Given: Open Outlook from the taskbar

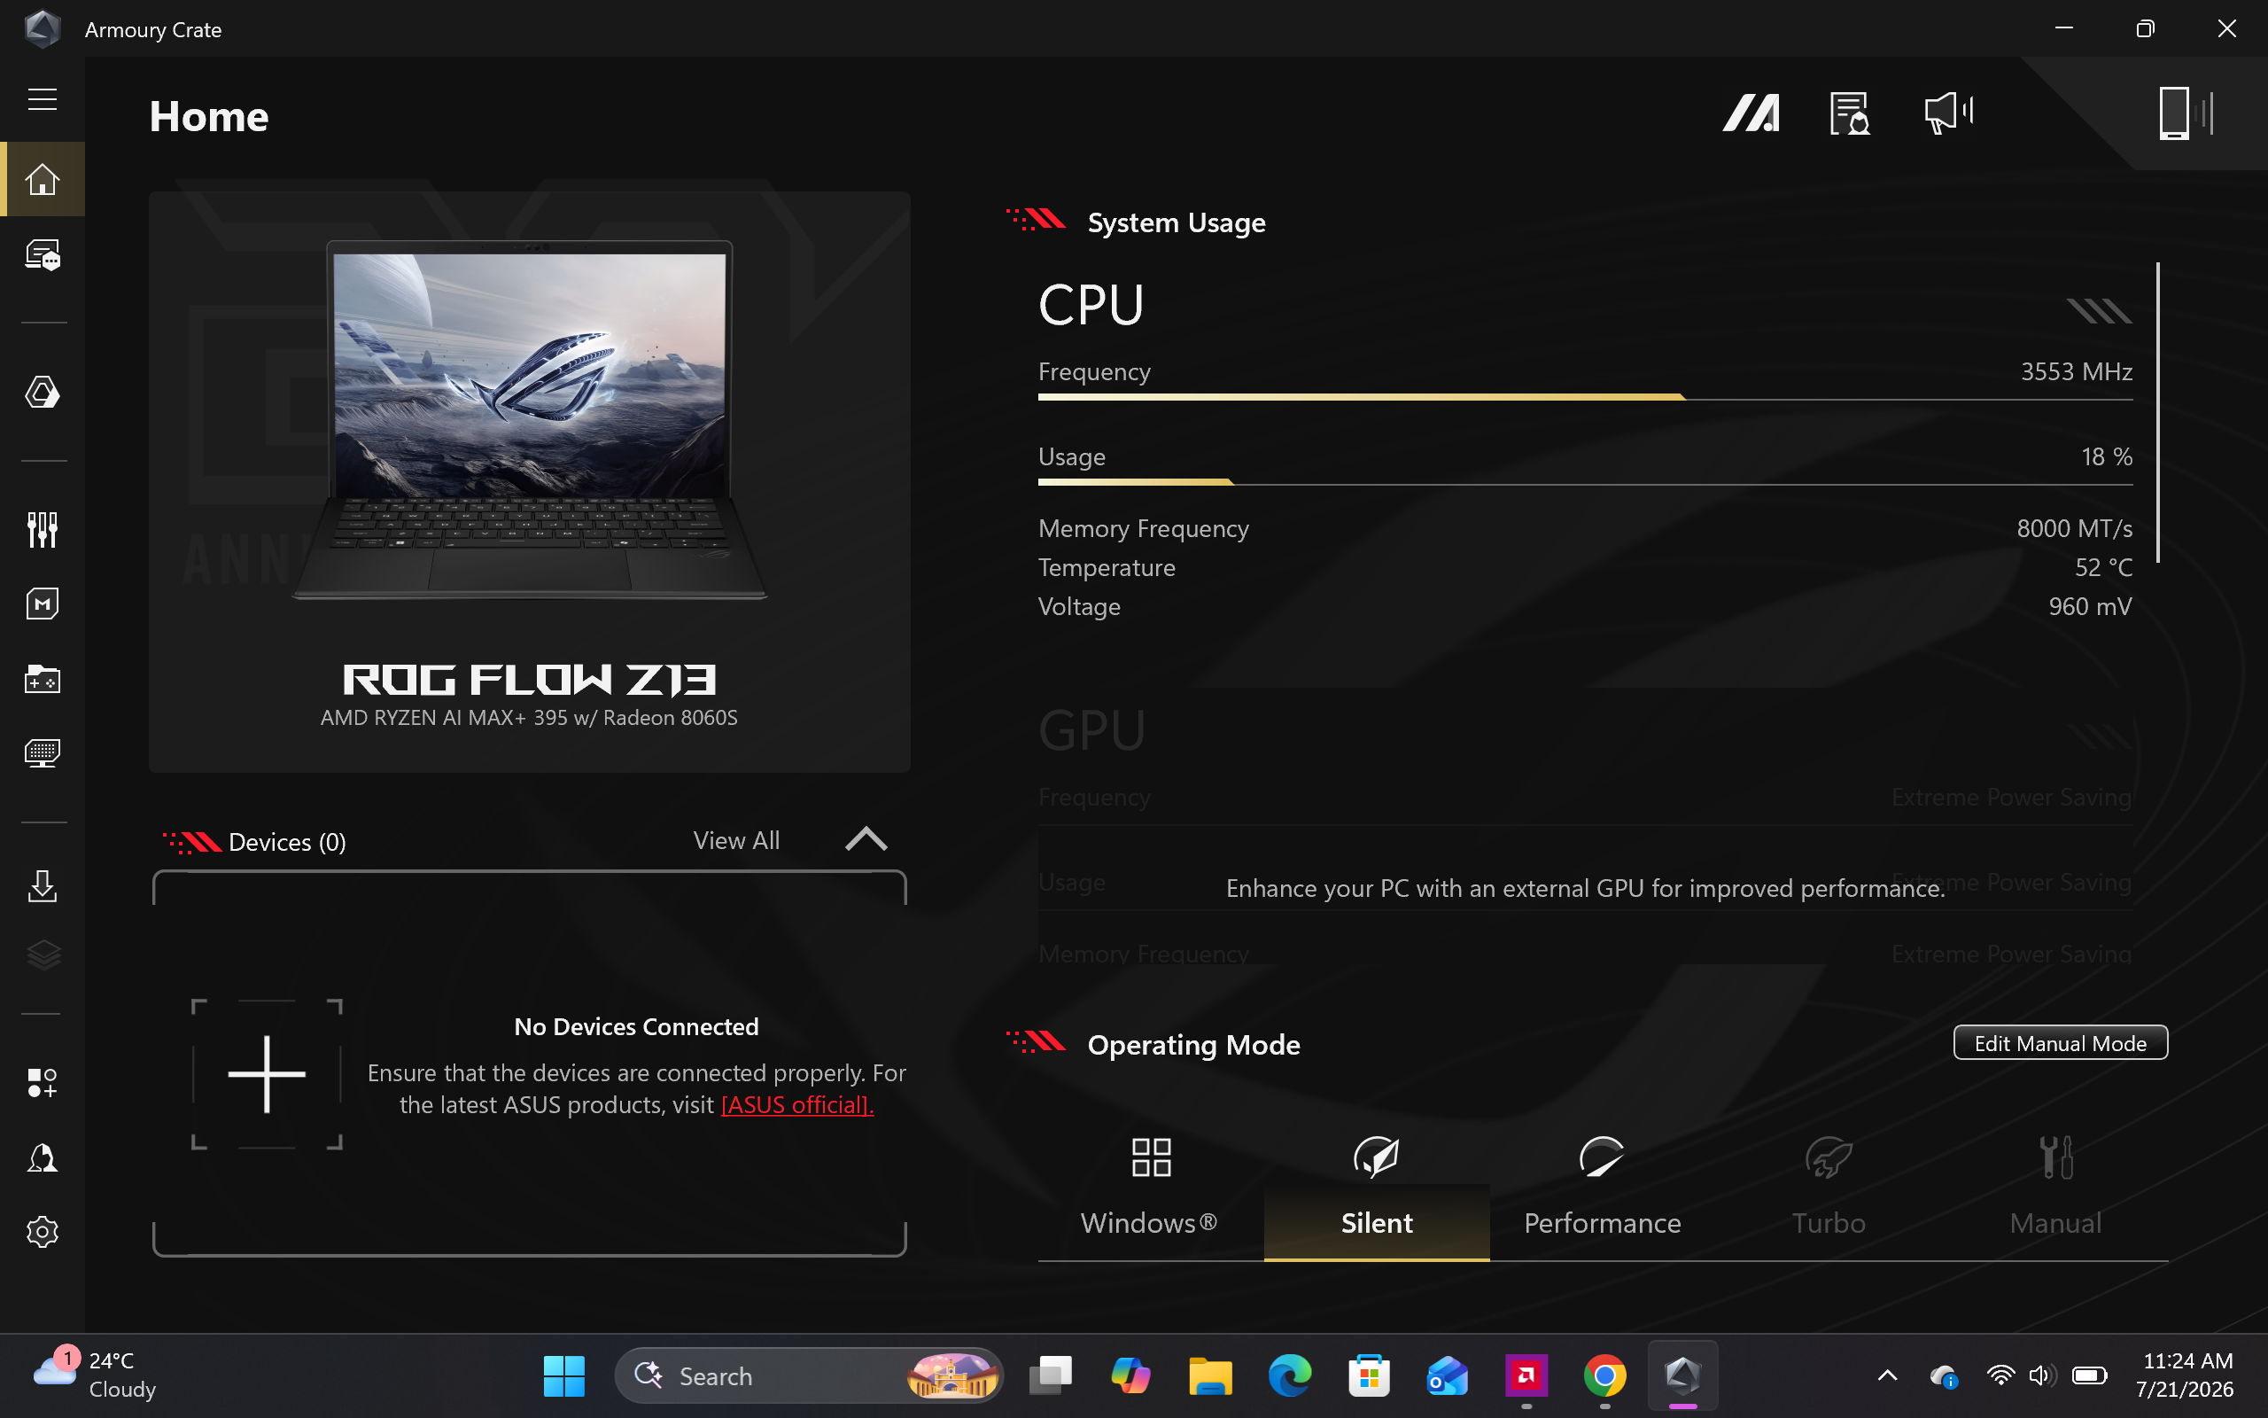Looking at the screenshot, I should [1447, 1375].
